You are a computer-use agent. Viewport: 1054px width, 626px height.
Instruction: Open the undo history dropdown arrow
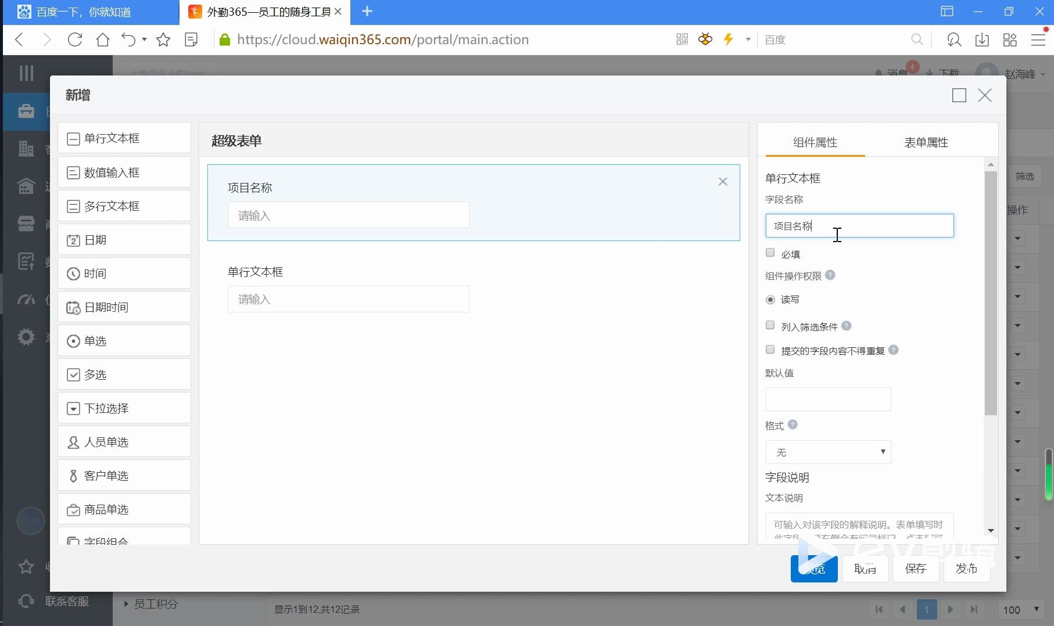144,39
